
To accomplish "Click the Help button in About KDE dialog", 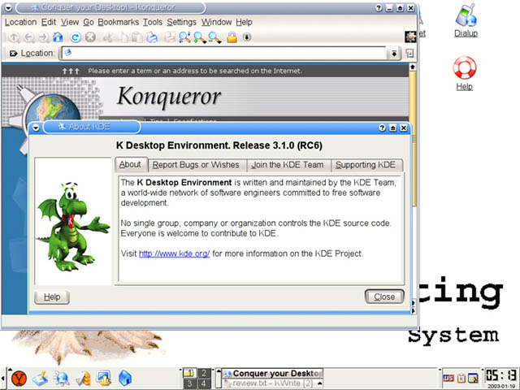I will pos(52,297).
